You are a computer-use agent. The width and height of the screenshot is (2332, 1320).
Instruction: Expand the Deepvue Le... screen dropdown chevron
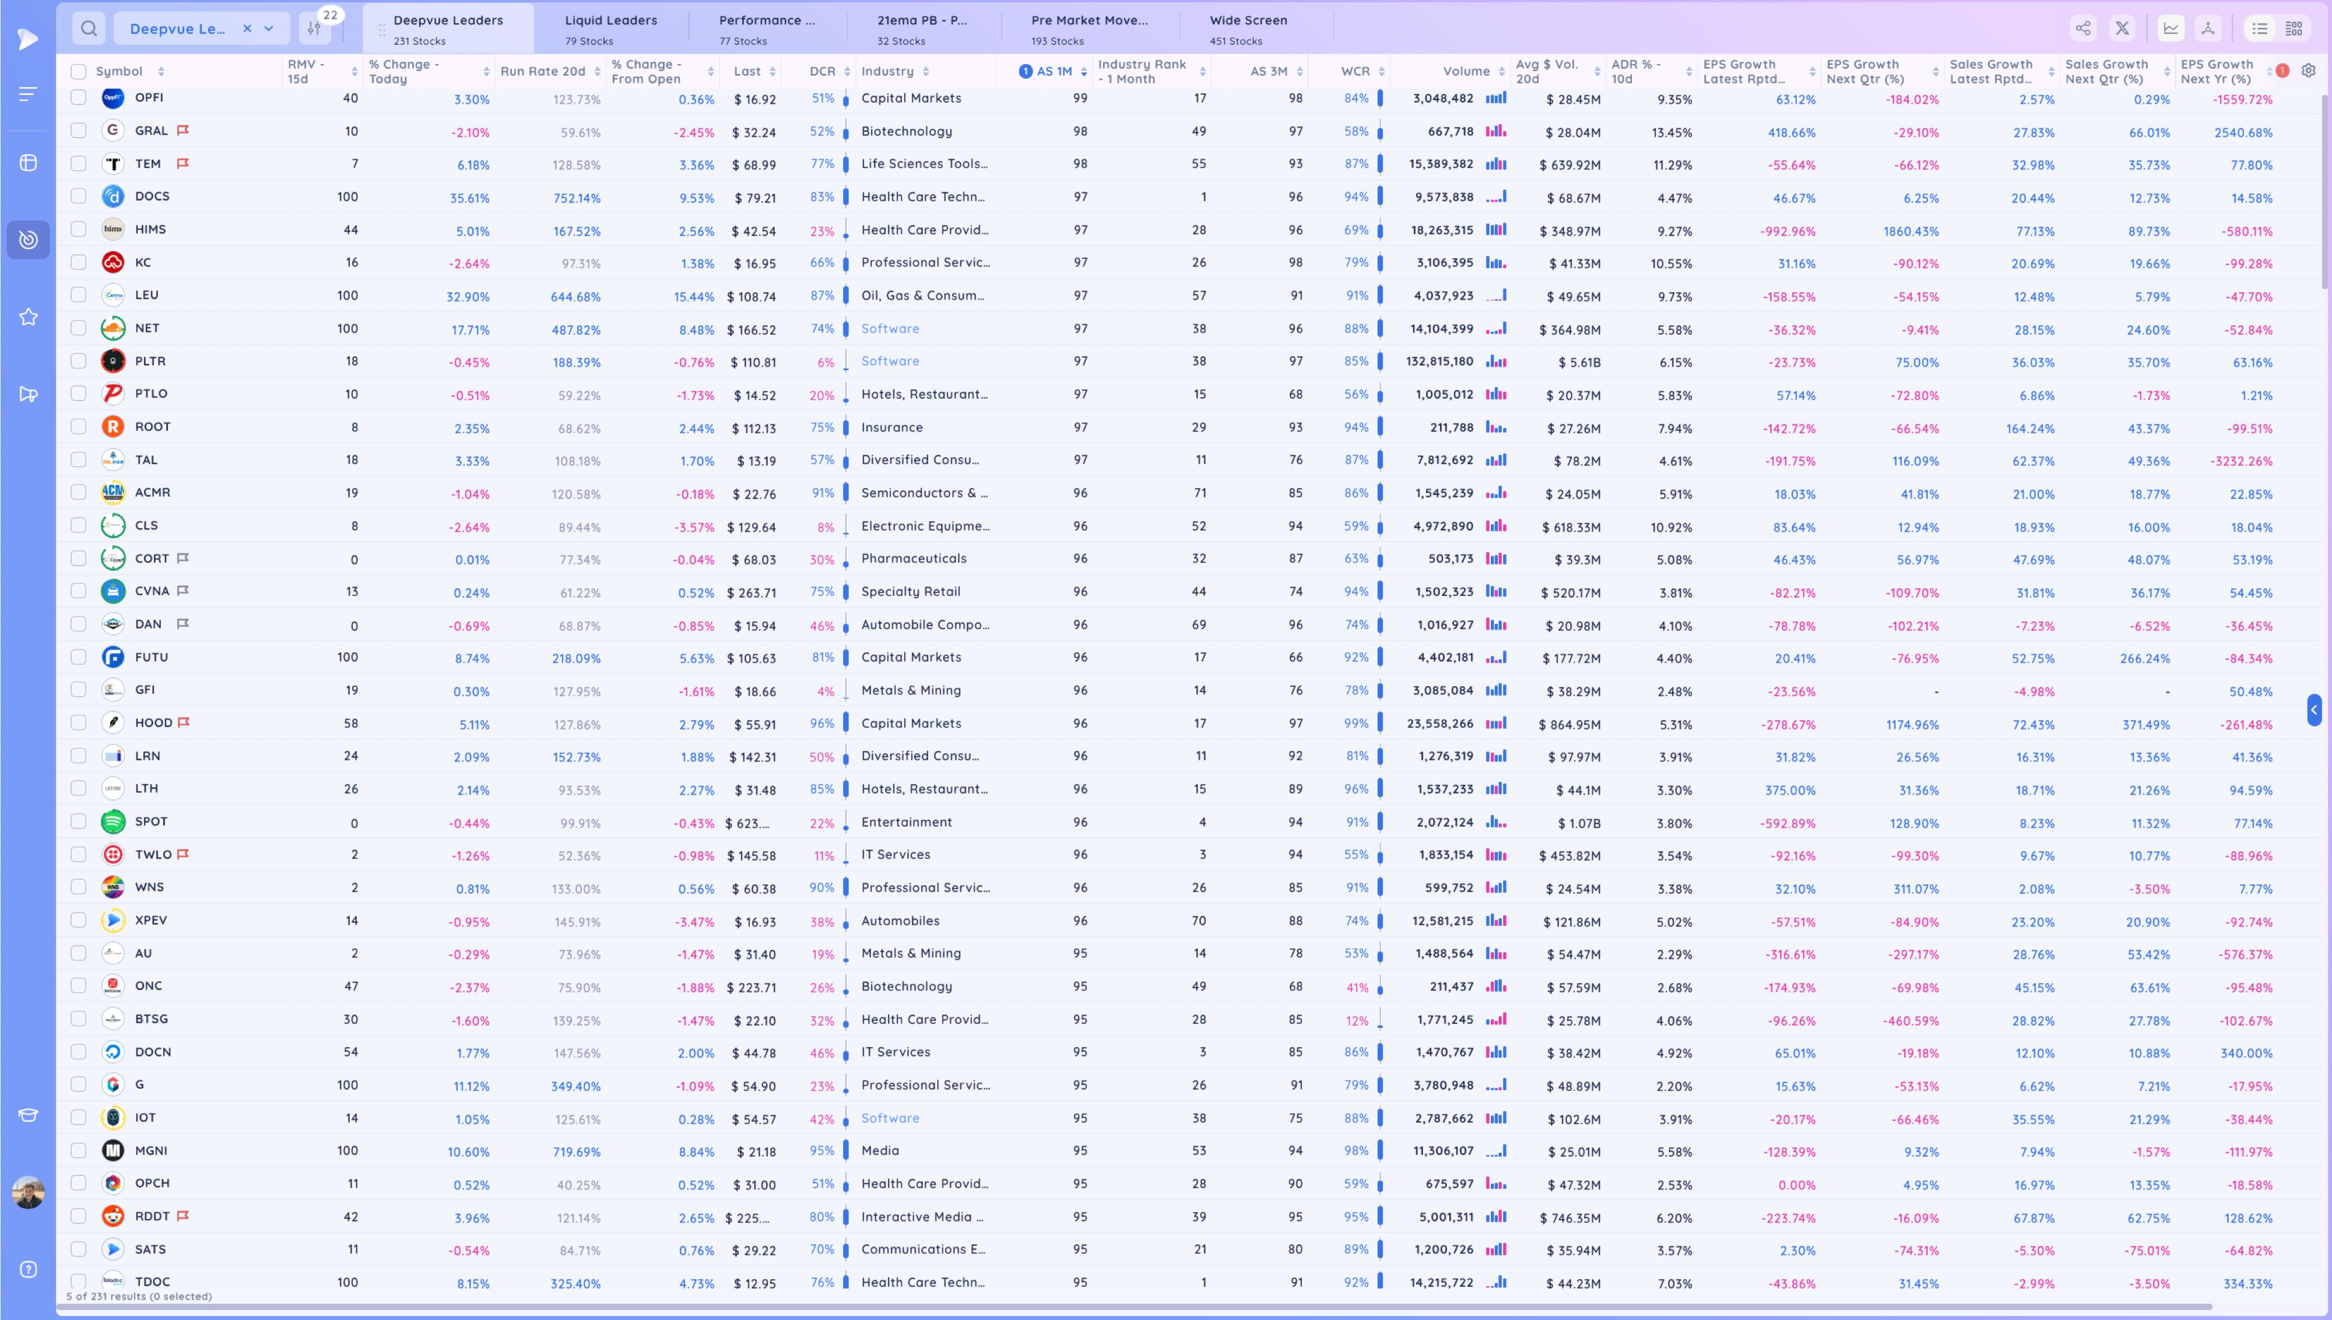coord(268,29)
